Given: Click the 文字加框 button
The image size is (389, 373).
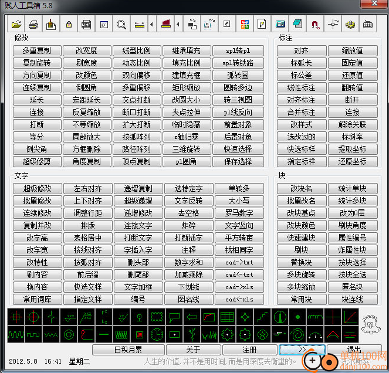Looking at the screenshot, I should [x=138, y=287].
